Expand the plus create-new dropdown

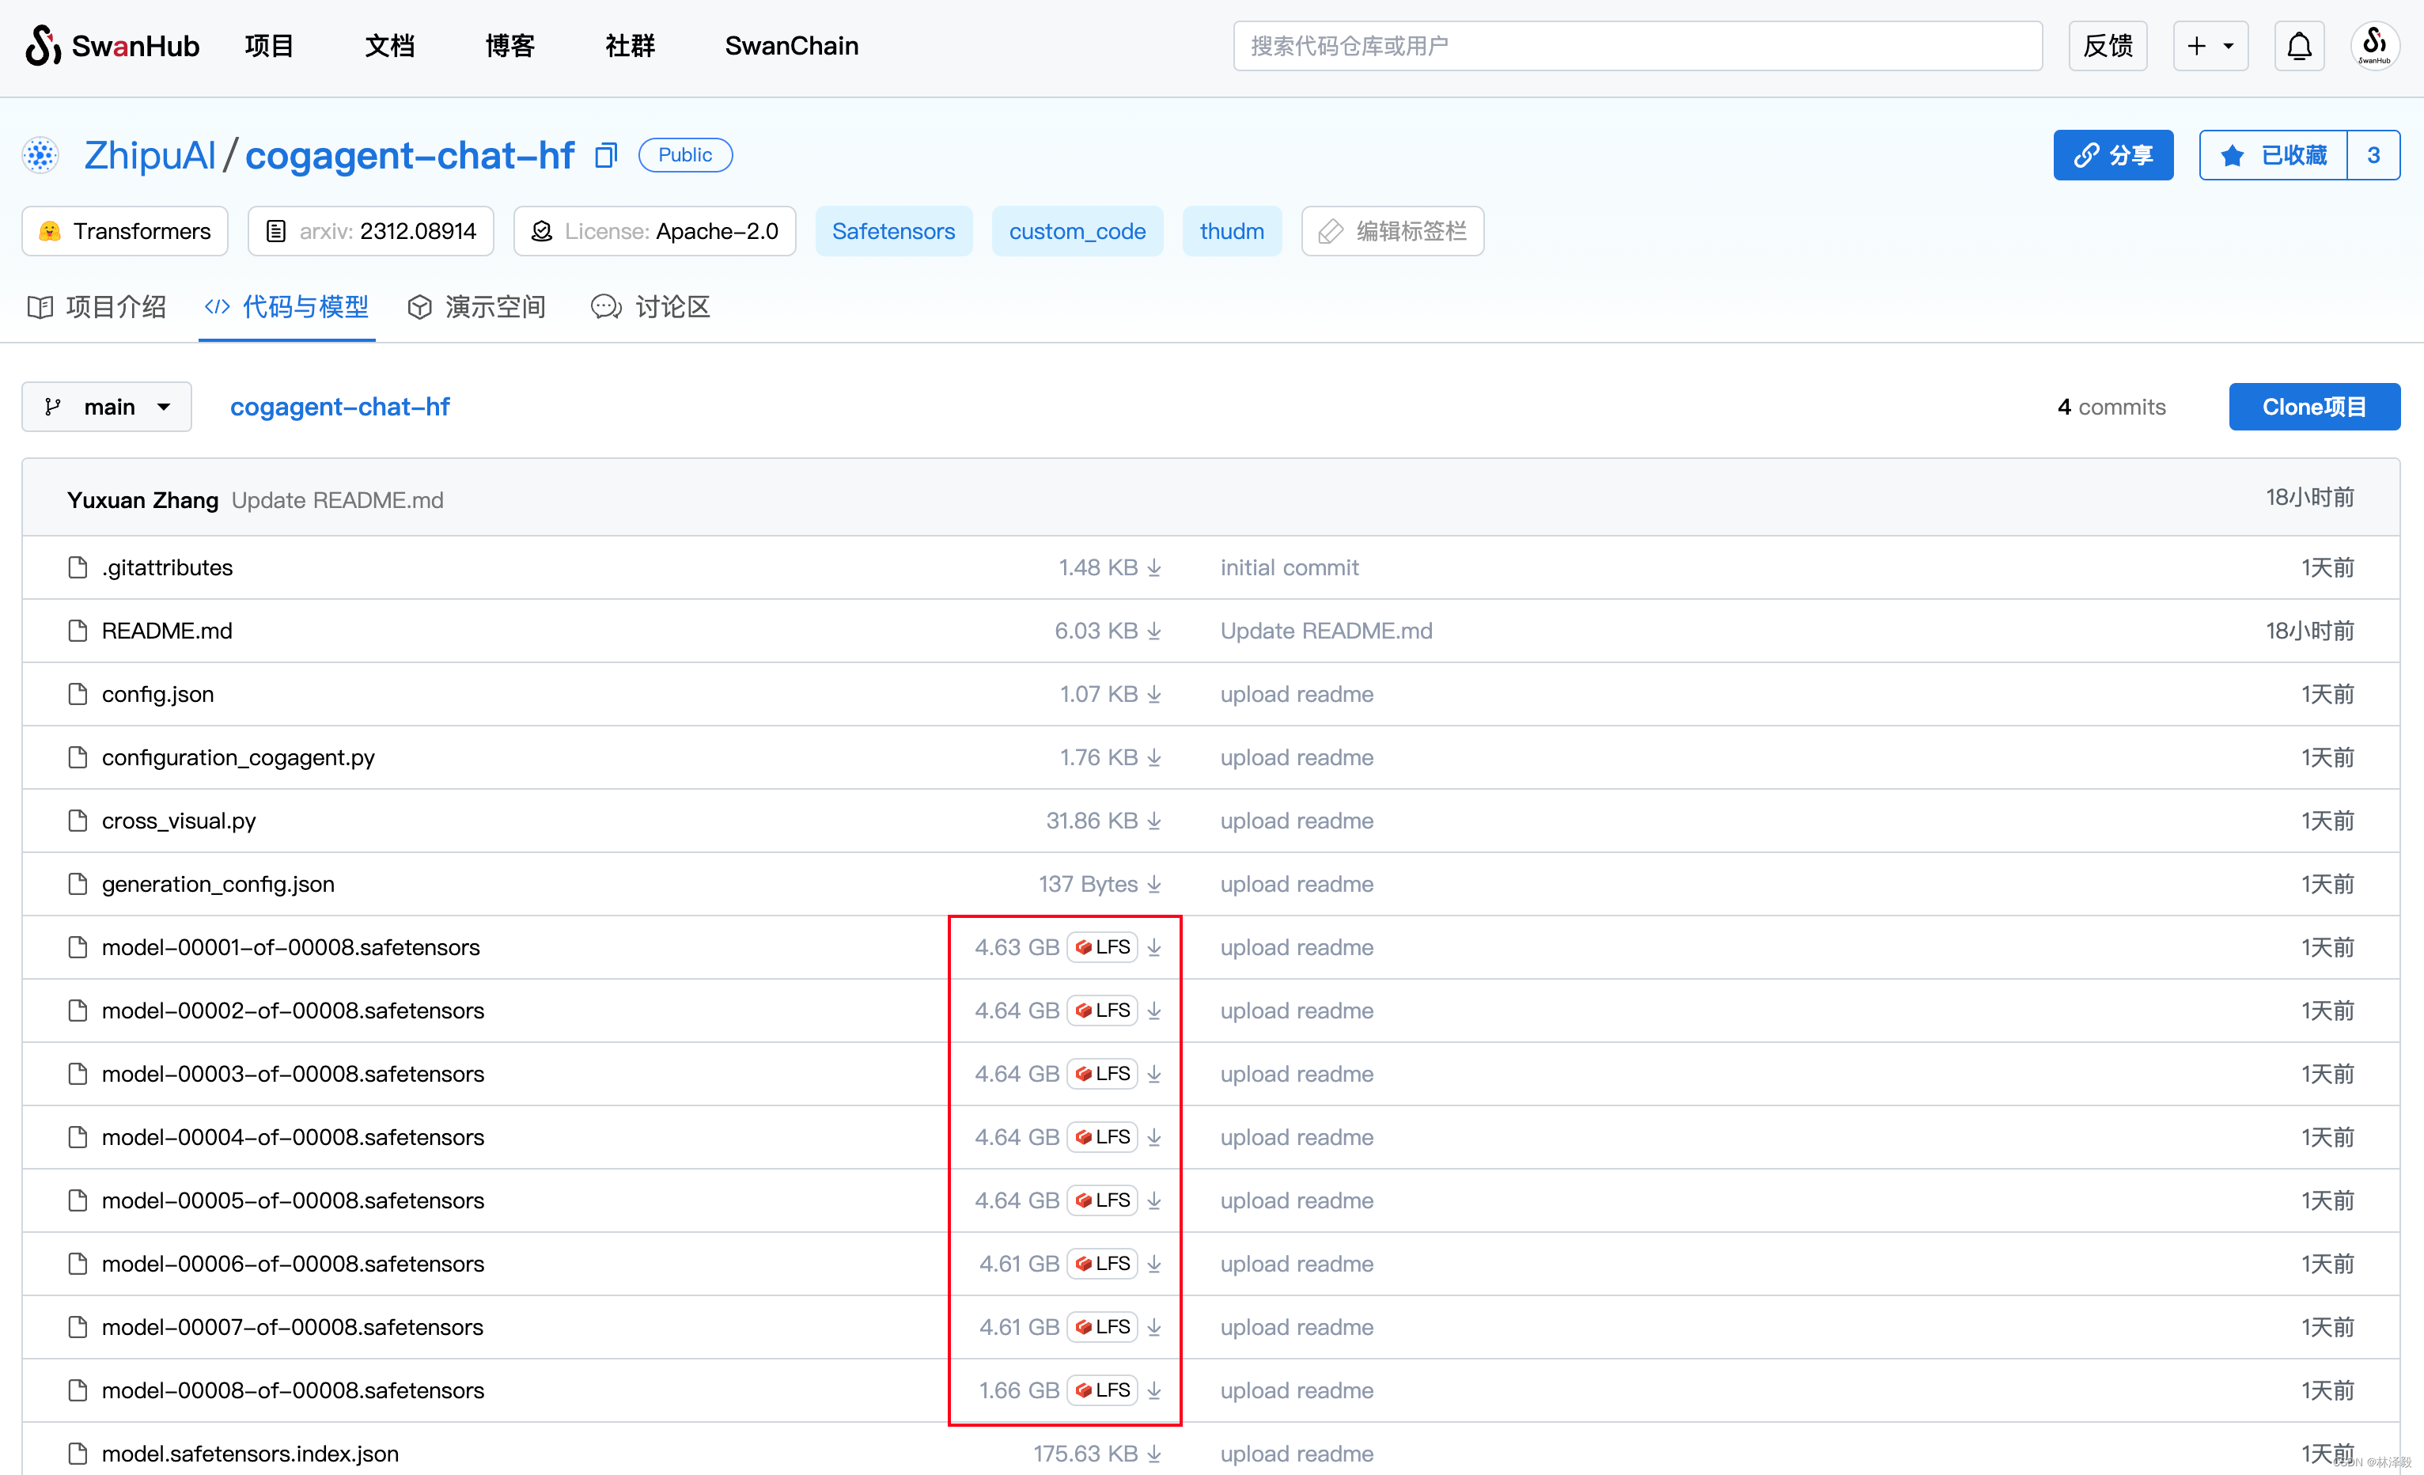coord(2210,45)
